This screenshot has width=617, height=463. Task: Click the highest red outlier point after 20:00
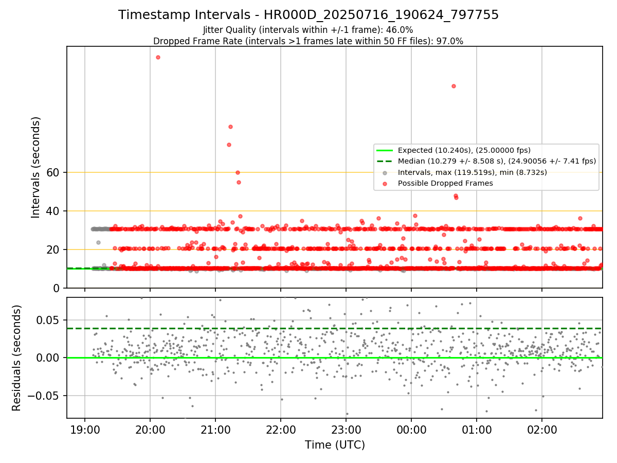point(158,57)
